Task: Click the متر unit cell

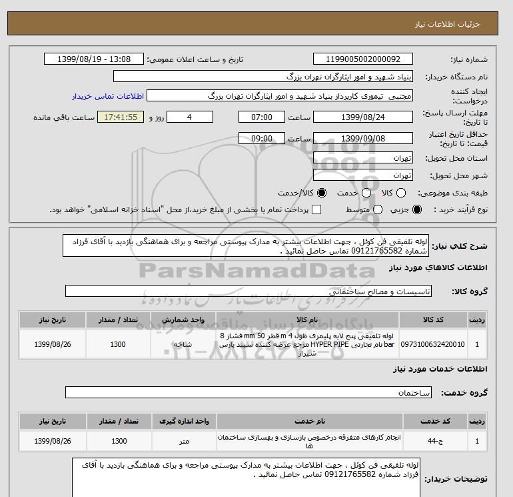Action: pyautogui.click(x=184, y=441)
